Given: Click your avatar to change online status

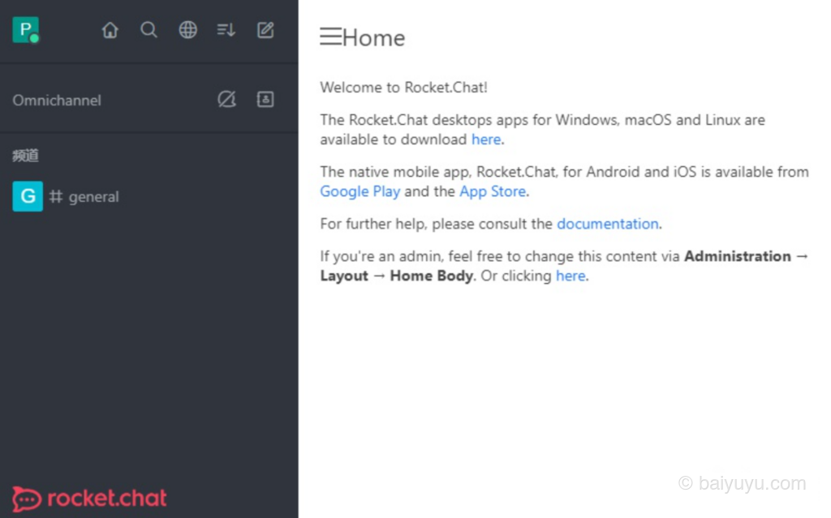Looking at the screenshot, I should (24, 29).
